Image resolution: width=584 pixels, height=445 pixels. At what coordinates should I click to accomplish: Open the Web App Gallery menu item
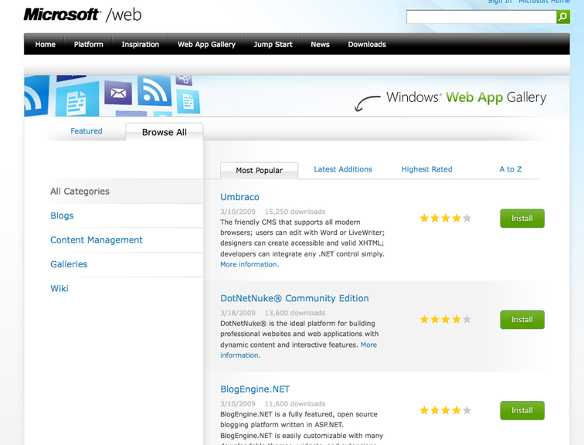click(x=206, y=45)
